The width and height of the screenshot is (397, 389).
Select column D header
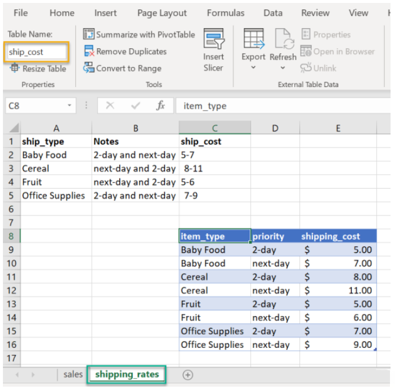275,128
